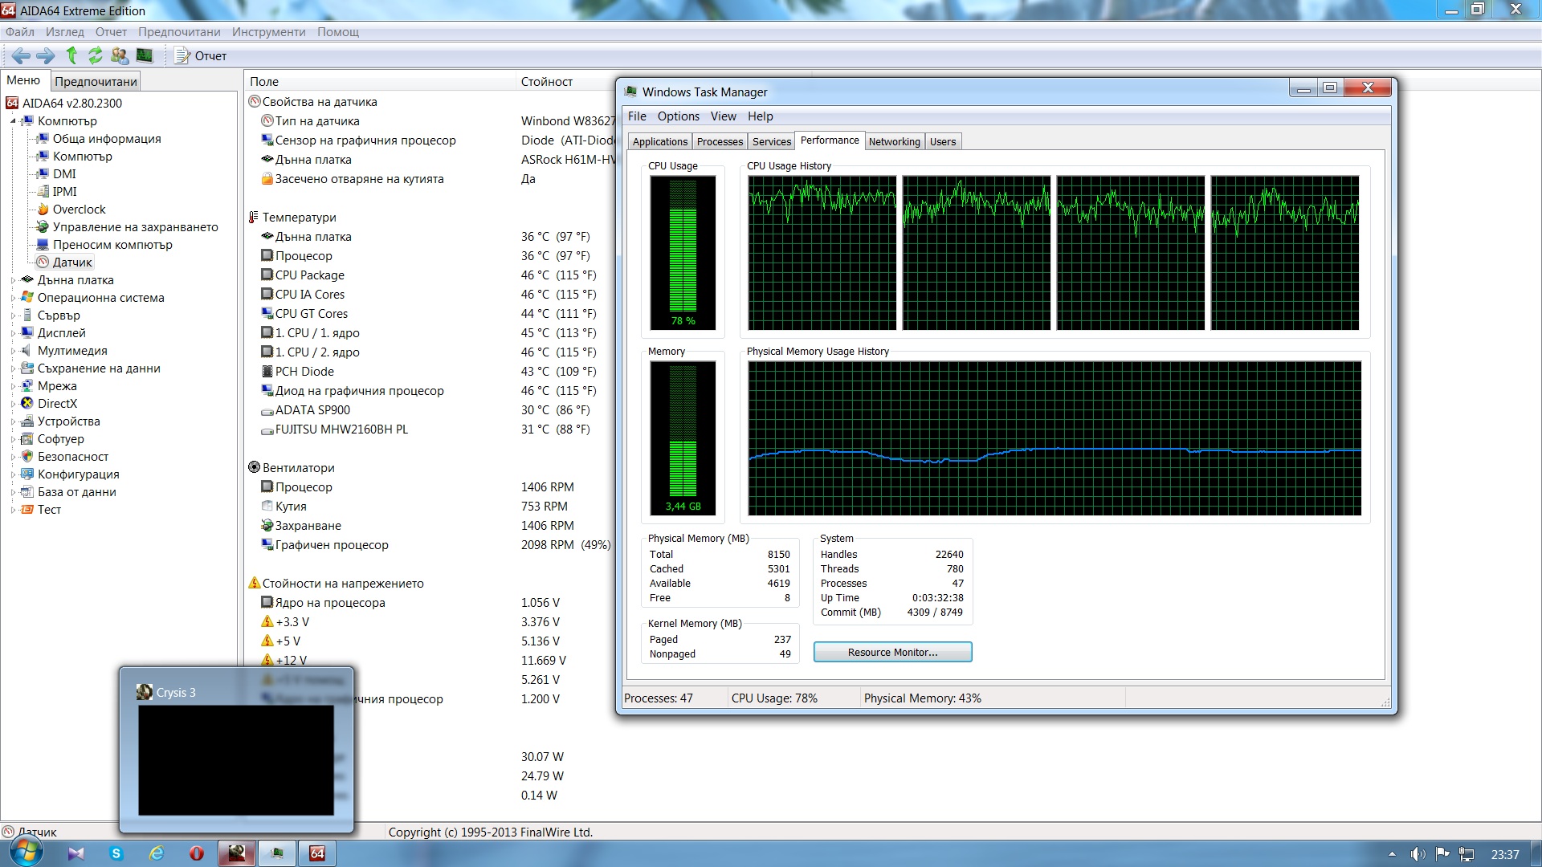
Task: Click the Тест icon in tree
Action: point(27,510)
